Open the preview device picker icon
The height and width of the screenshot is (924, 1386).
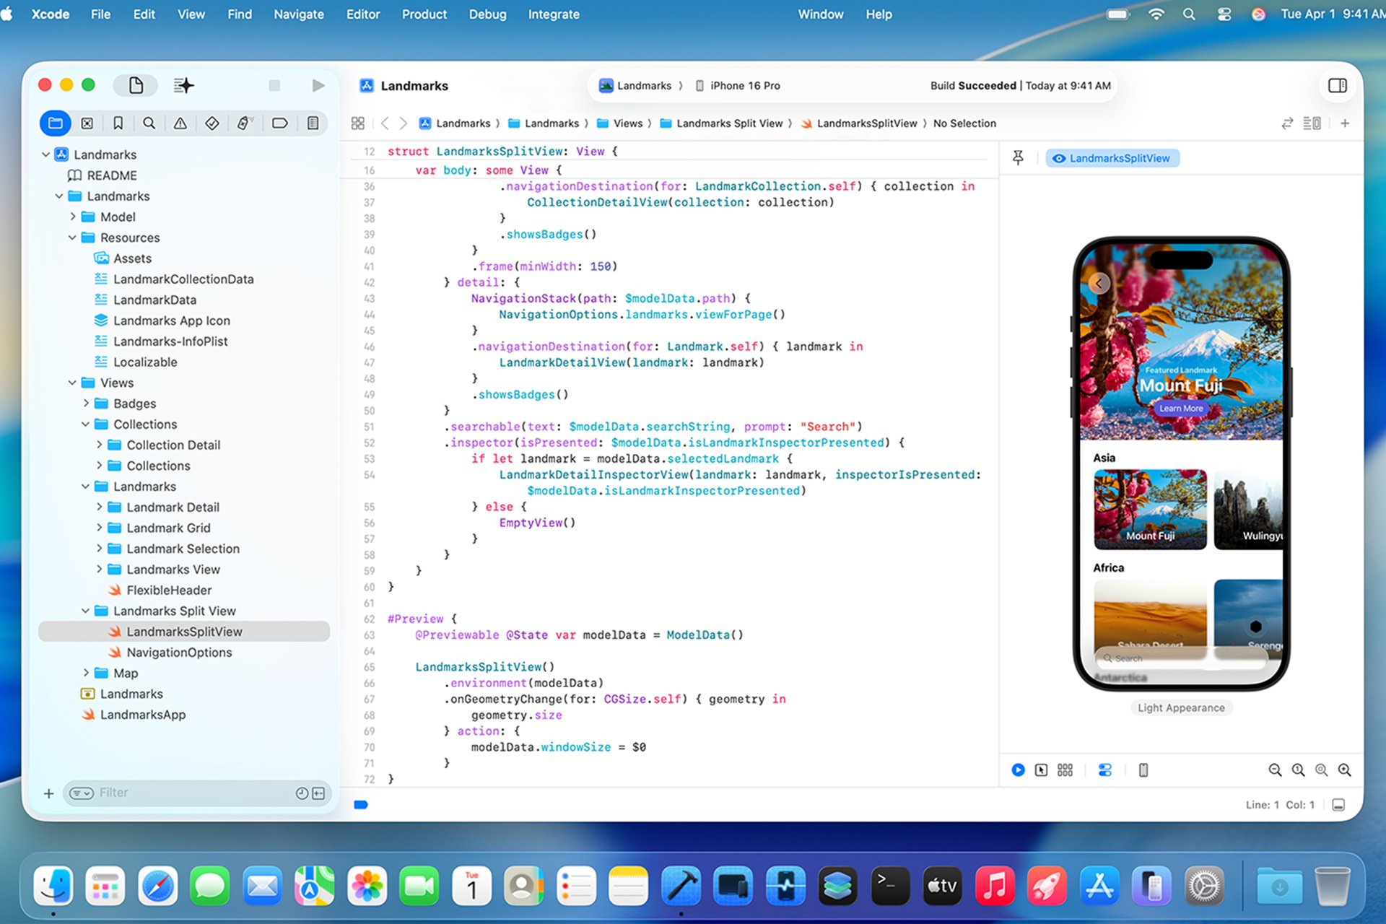click(1143, 770)
